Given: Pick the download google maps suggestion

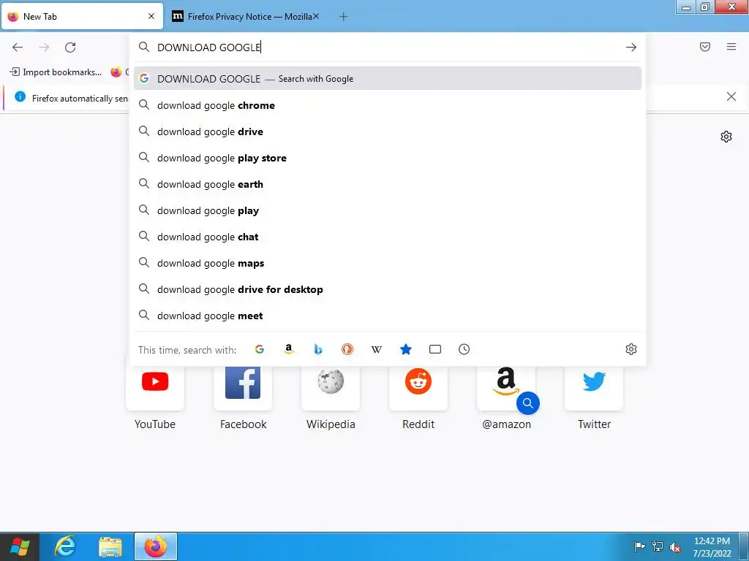Looking at the screenshot, I should click(x=388, y=263).
